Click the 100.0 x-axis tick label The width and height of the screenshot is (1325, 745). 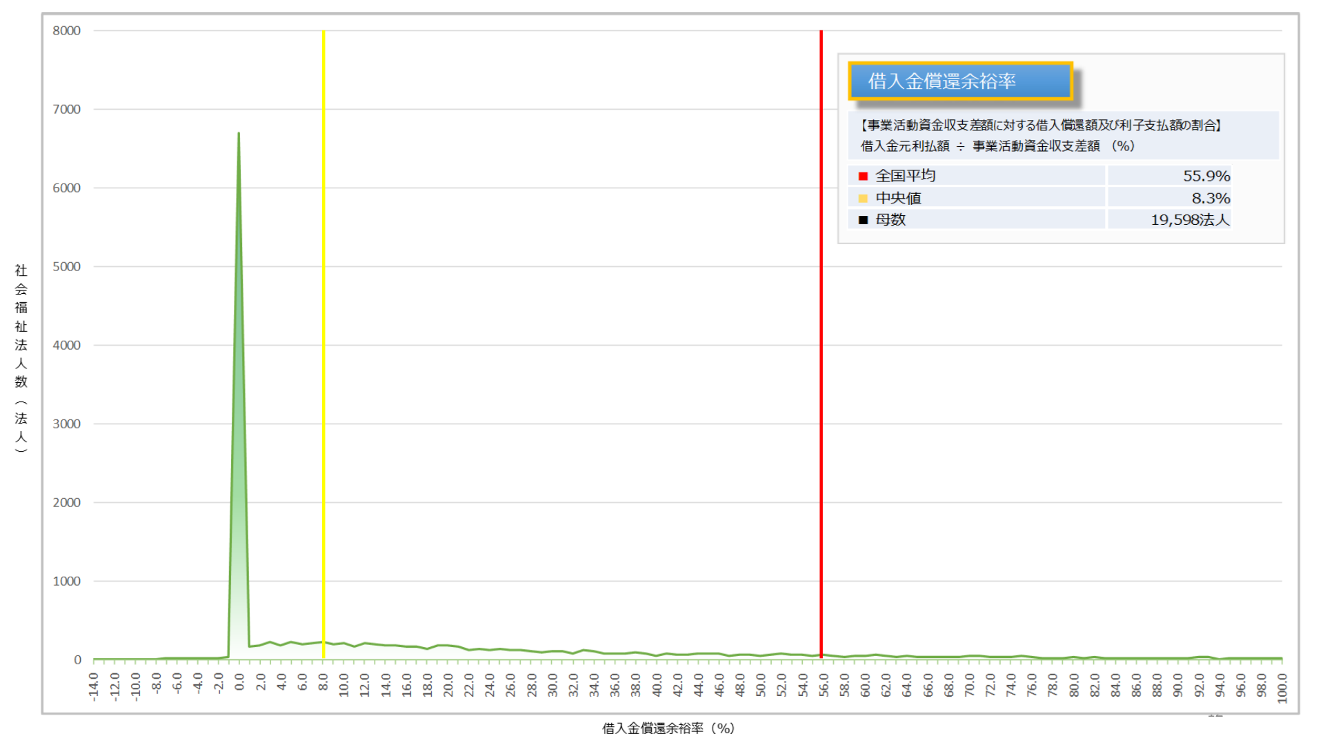[1282, 688]
